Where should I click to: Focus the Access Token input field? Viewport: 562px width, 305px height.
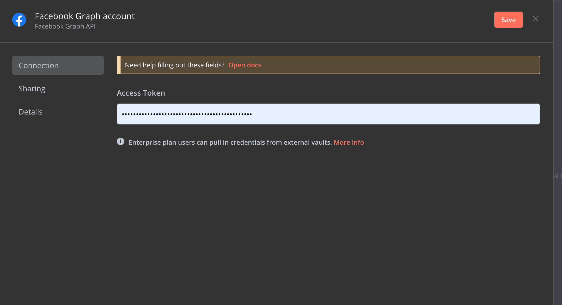328,114
